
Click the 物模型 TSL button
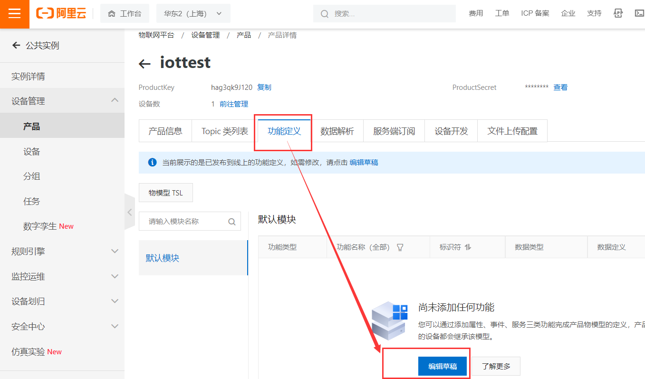click(x=165, y=193)
